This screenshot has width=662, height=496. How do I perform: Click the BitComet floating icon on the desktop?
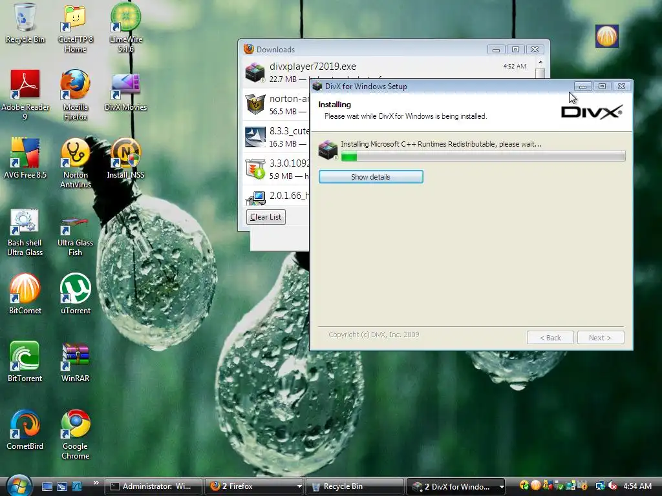tap(606, 36)
